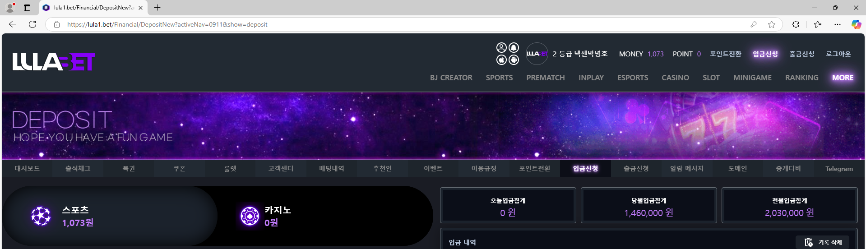The height and width of the screenshot is (249, 866).
Task: Click the Copilot icon in the browser toolbar
Action: pyautogui.click(x=856, y=24)
